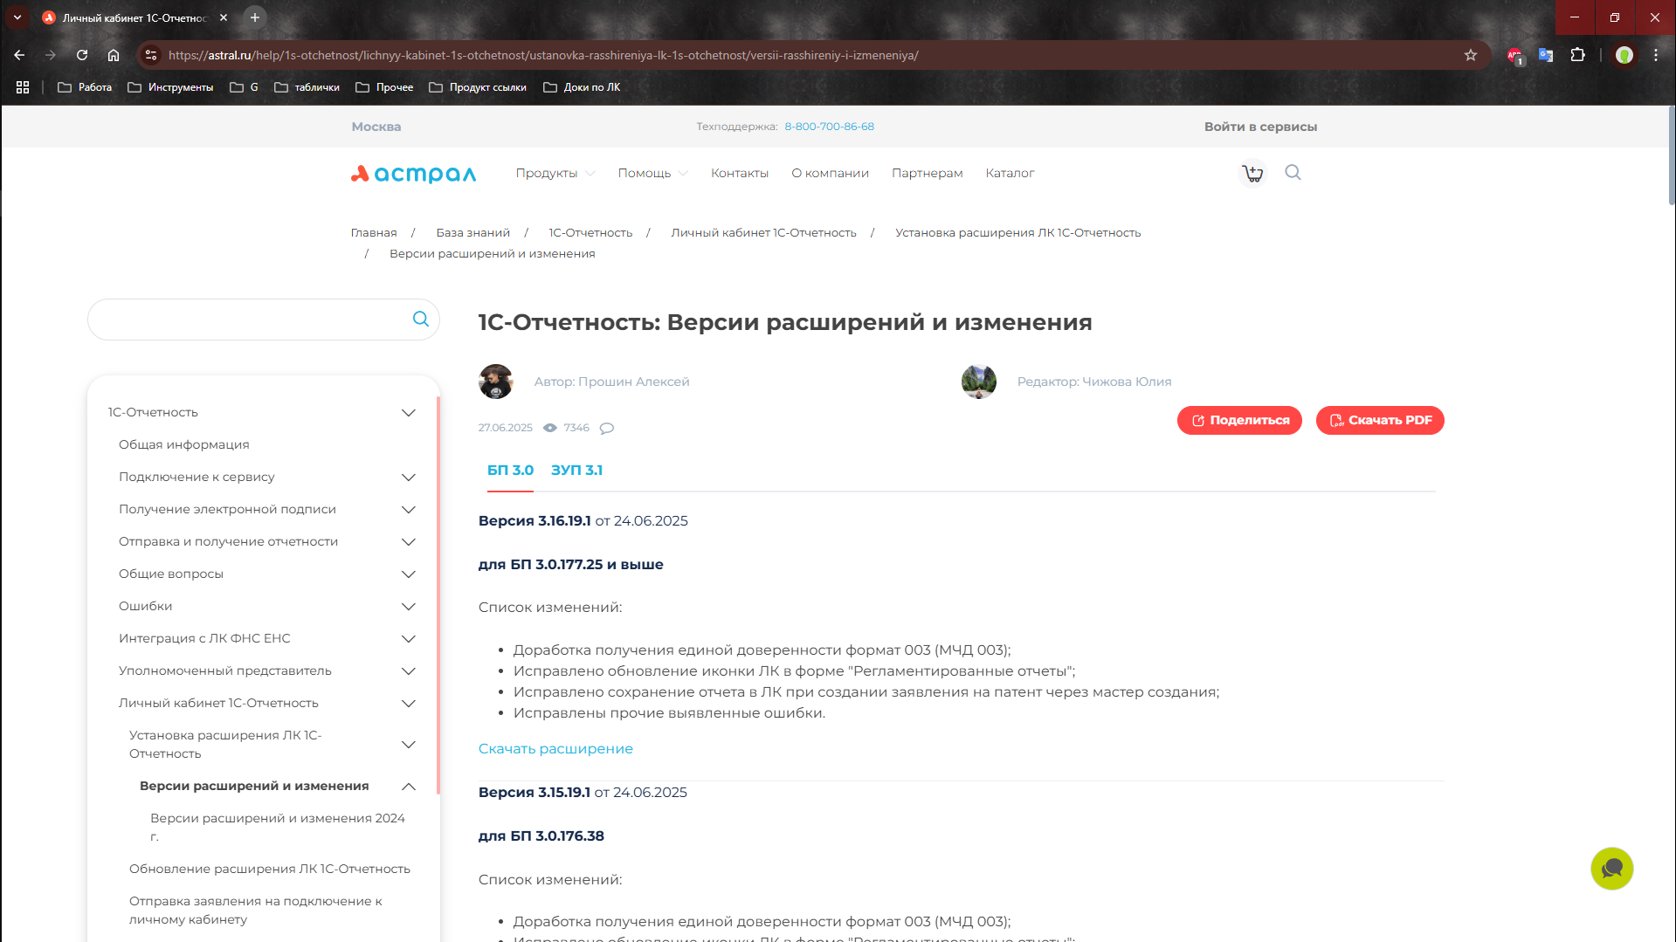Open Версии расширений и изменения 2024 г.
This screenshot has width=1676, height=942.
click(277, 827)
